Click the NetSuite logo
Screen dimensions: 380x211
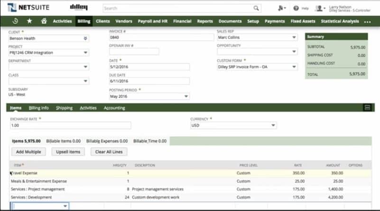click(x=28, y=8)
